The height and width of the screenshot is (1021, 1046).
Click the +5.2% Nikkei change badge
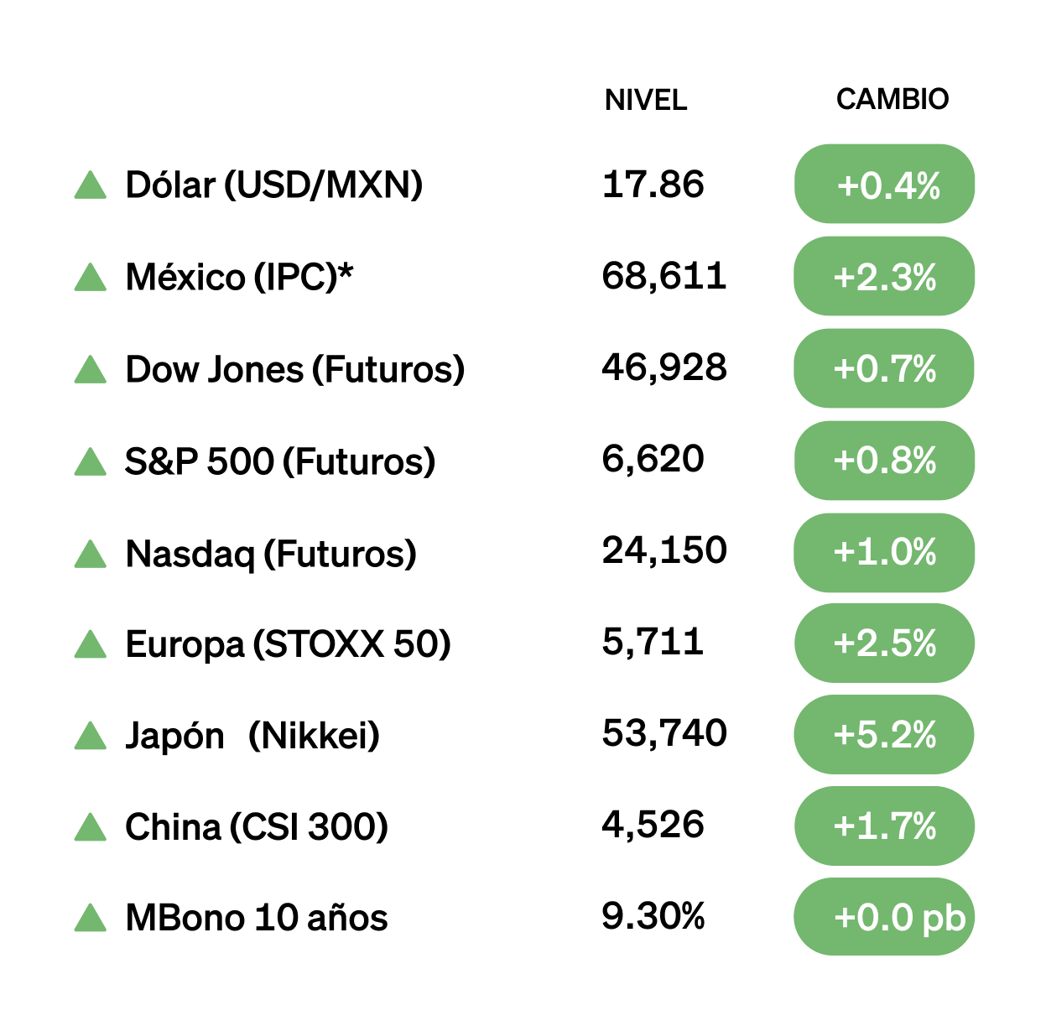pos(885,736)
